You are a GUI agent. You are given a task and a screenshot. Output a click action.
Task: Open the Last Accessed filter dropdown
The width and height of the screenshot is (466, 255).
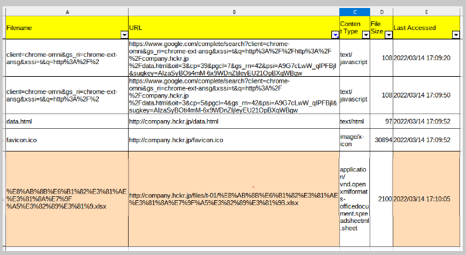point(456,35)
